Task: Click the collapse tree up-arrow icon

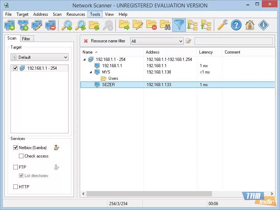Action: 206,25
